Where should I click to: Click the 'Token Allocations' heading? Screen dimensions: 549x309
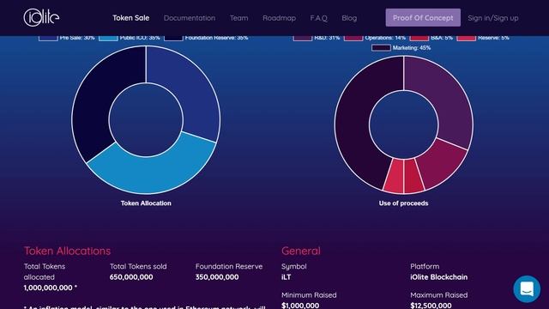tap(67, 251)
